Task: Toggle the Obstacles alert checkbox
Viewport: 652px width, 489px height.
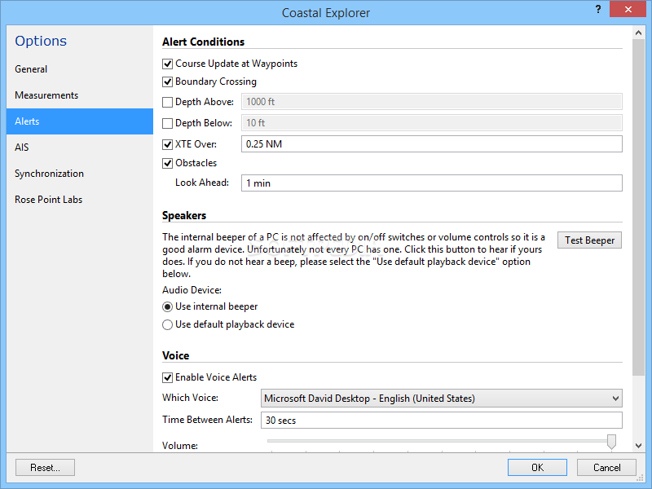Action: pos(167,164)
